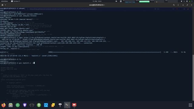The height and width of the screenshot is (109, 194).
Task: Click the HOME_URL ubuntu.com line
Action: tap(15, 28)
